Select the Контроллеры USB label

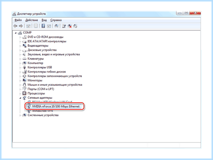pos(40,67)
